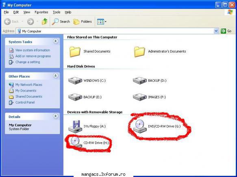Collapse the System Tasks panel
This screenshot has height=177, width=237.
(55, 41)
